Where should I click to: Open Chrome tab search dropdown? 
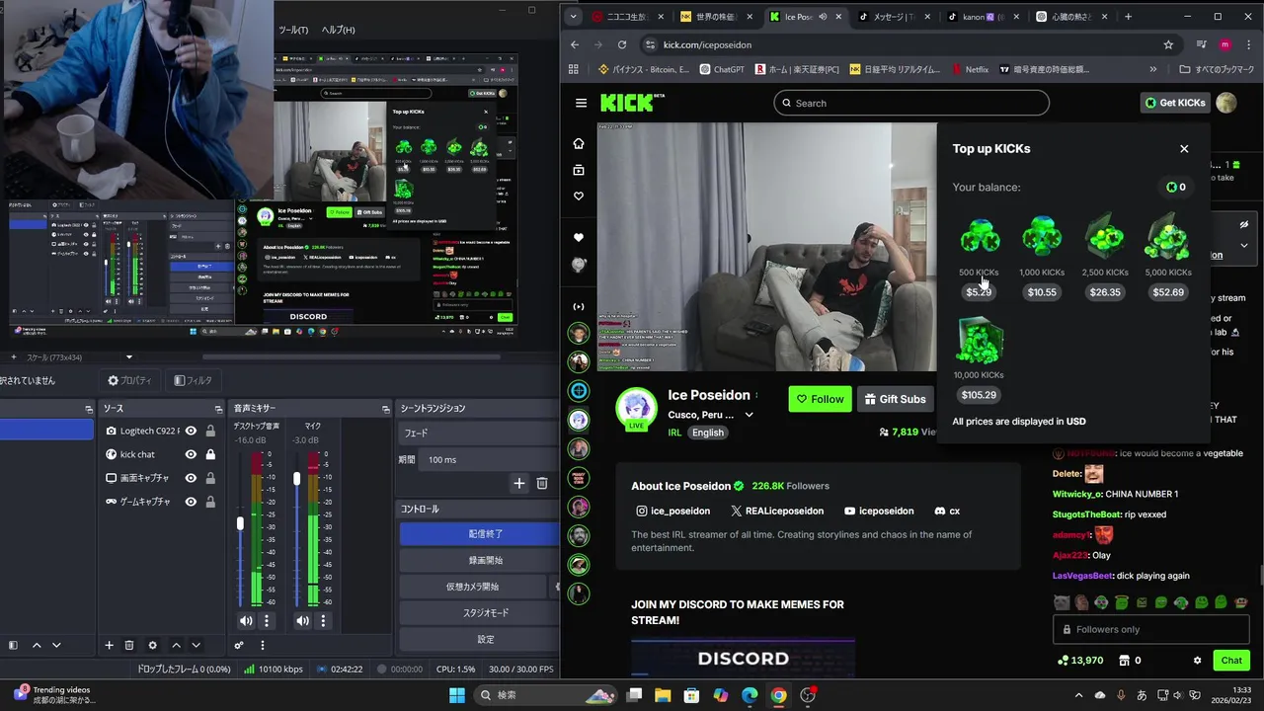point(574,17)
